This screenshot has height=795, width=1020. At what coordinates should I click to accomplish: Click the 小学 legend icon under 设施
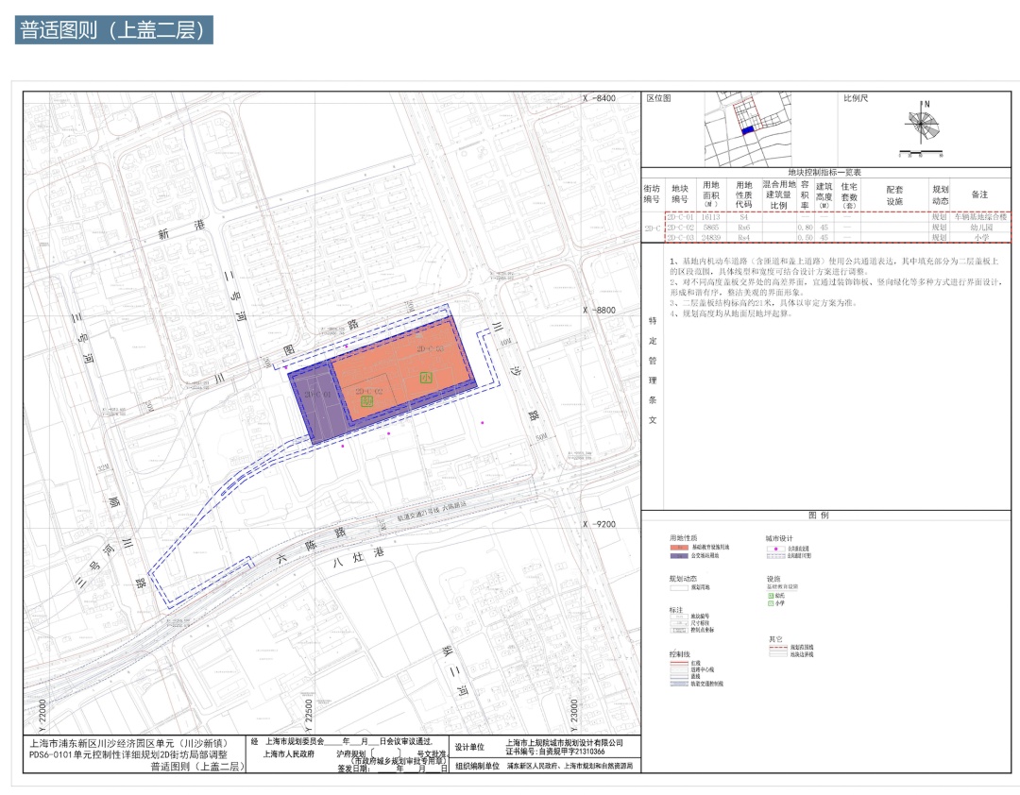[x=772, y=603]
